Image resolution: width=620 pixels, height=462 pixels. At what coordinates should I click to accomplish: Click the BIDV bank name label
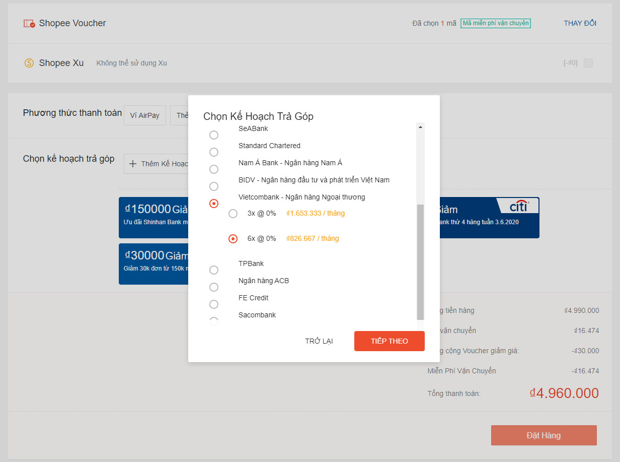[314, 180]
